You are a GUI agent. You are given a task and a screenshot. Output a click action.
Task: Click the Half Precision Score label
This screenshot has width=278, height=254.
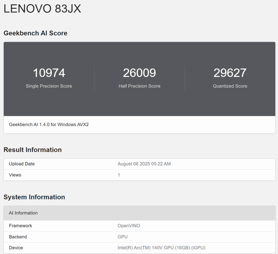(139, 86)
